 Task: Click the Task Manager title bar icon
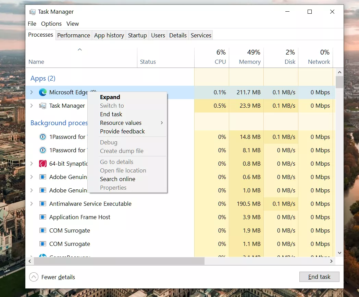click(33, 12)
